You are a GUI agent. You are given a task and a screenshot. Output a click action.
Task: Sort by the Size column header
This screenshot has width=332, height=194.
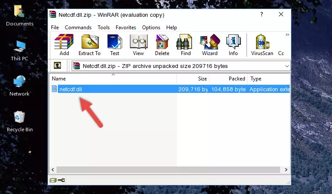click(193, 79)
